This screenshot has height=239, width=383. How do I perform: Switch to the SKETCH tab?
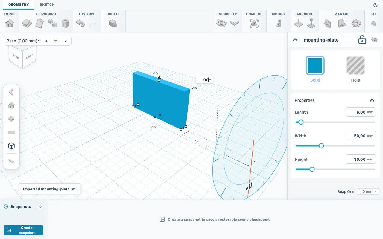(x=47, y=4)
